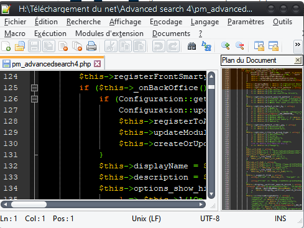Collapse the code fold at line 125
Viewport: 304px width, 228px height.
coord(34,88)
